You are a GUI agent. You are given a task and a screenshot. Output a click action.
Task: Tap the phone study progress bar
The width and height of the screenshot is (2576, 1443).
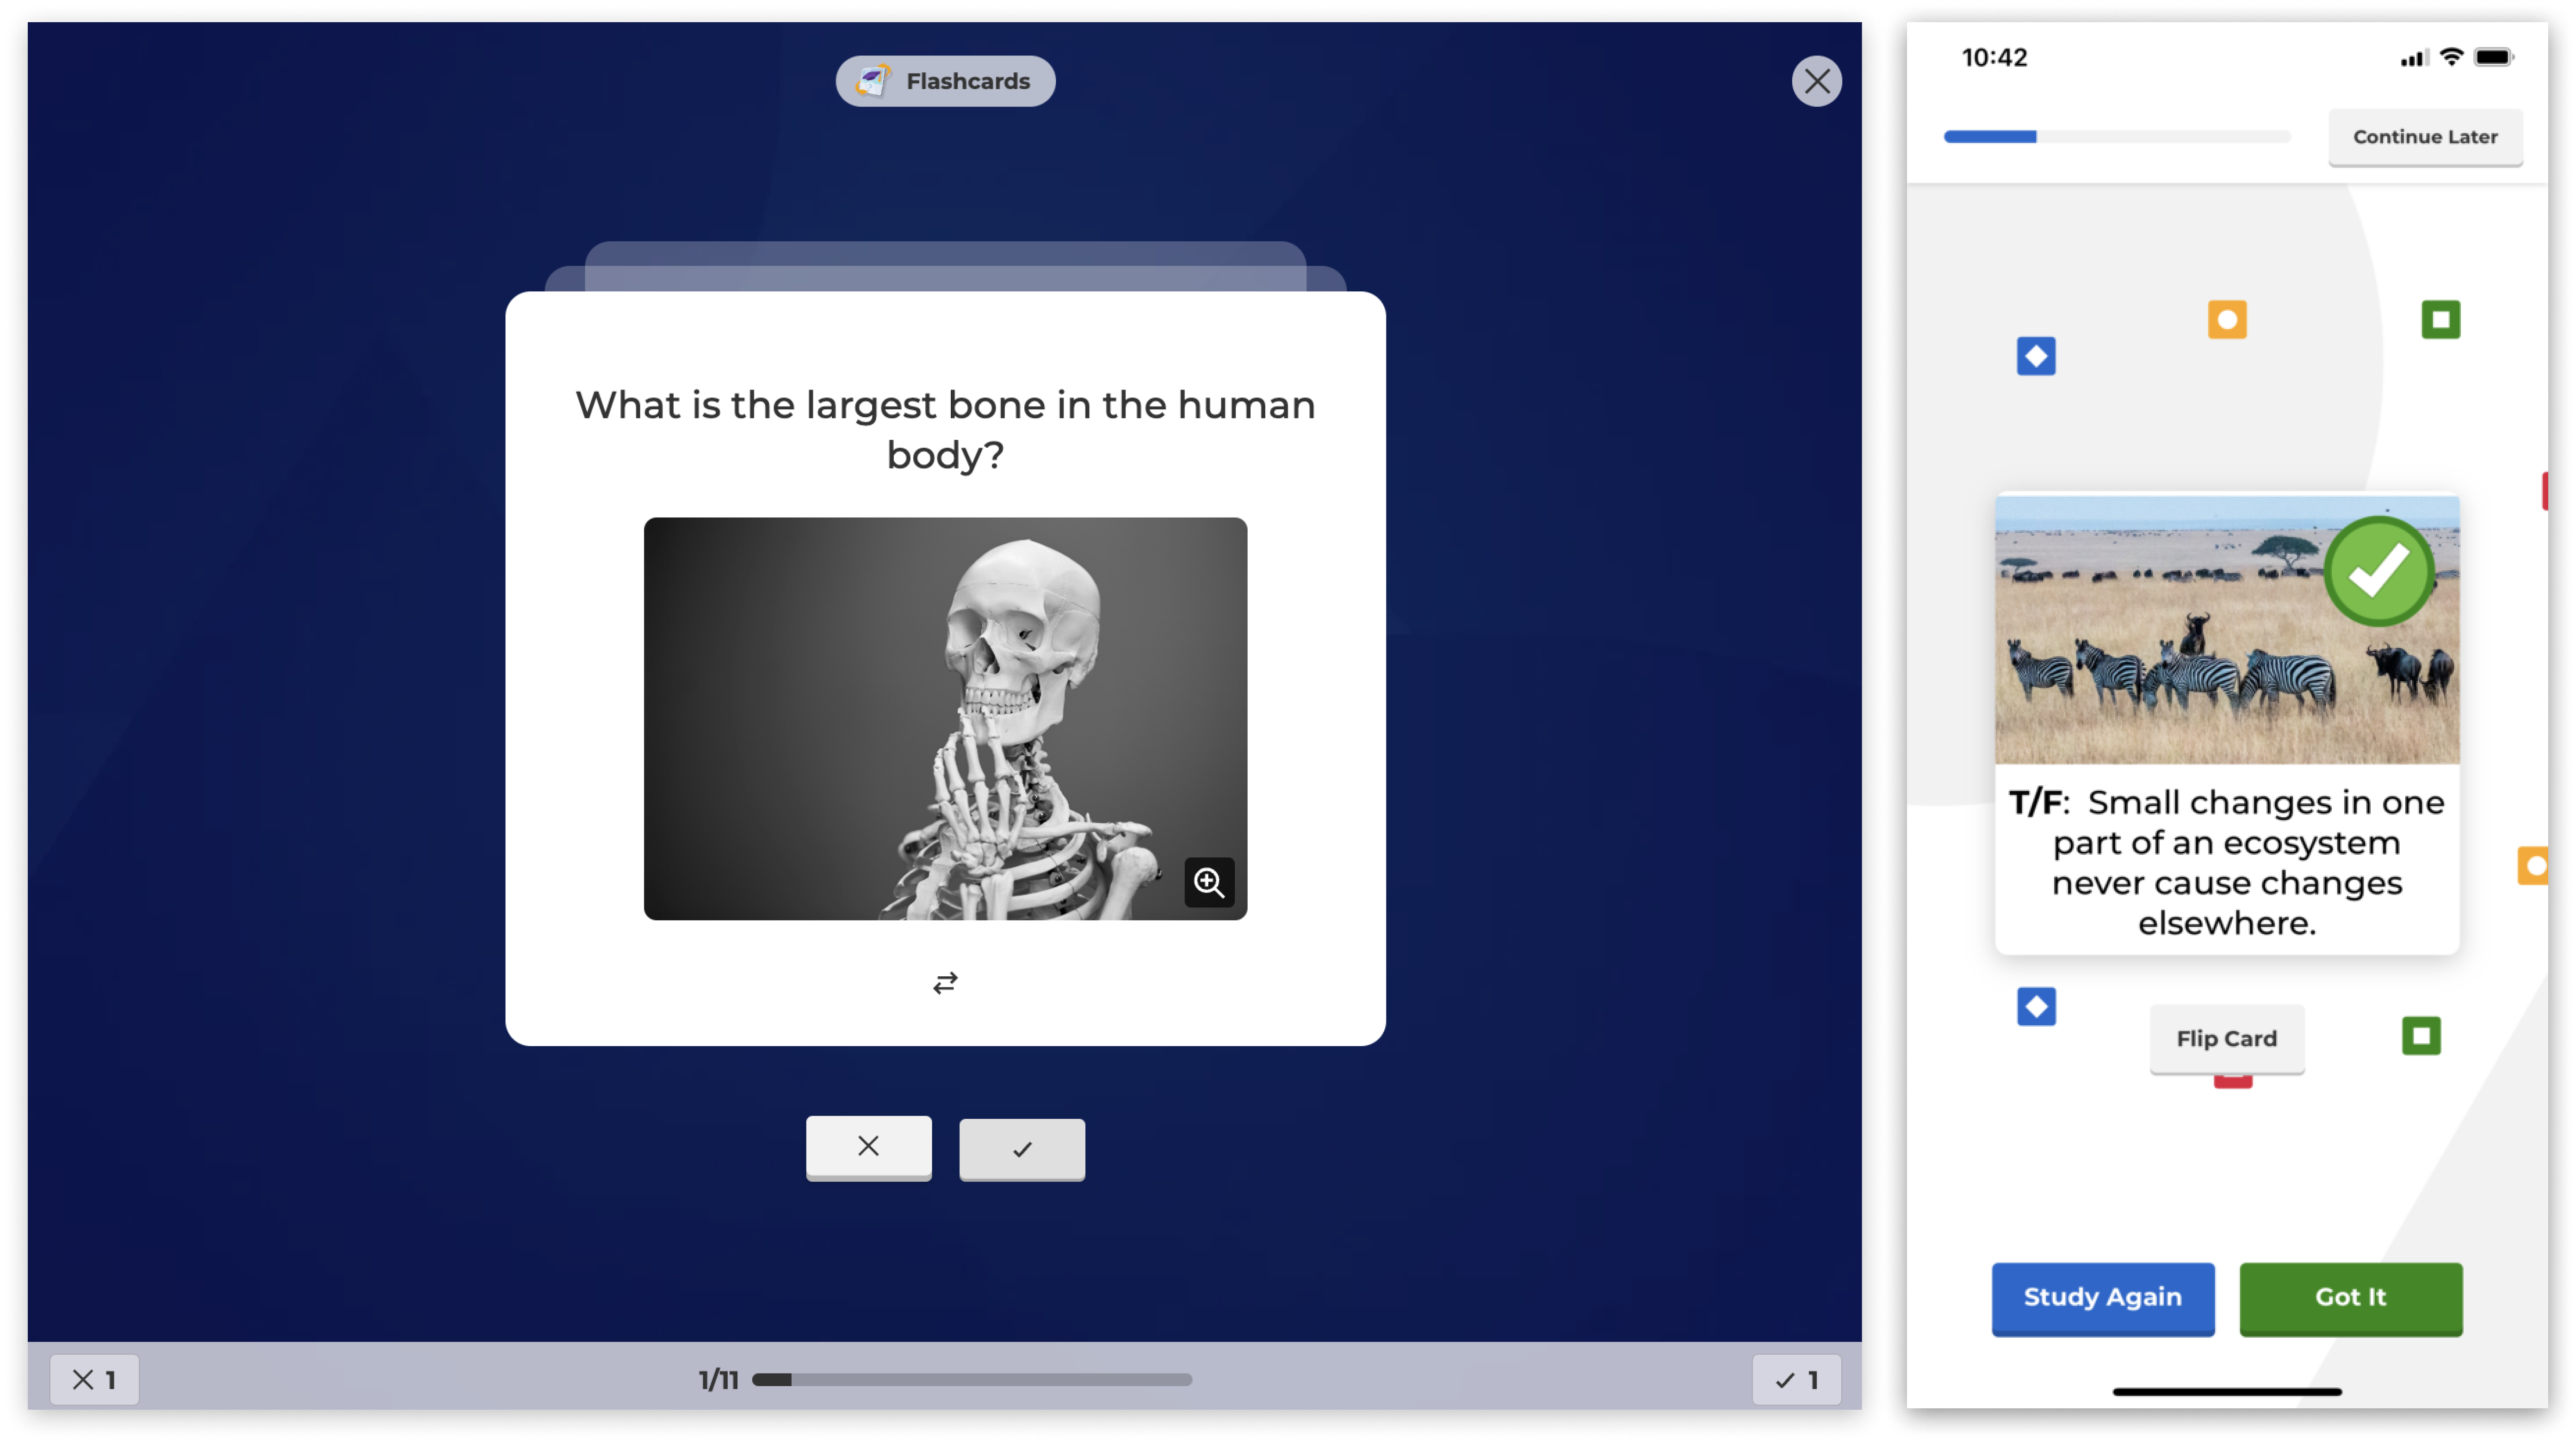point(2116,136)
